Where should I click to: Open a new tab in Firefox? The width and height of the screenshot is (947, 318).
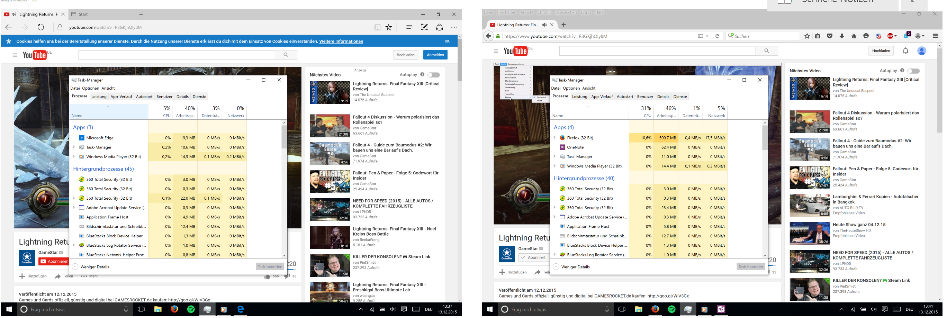563,25
